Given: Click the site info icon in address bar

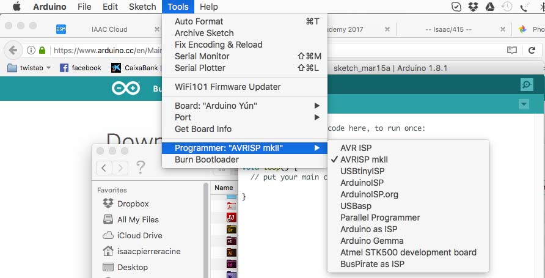Looking at the screenshot, I should point(31,50).
